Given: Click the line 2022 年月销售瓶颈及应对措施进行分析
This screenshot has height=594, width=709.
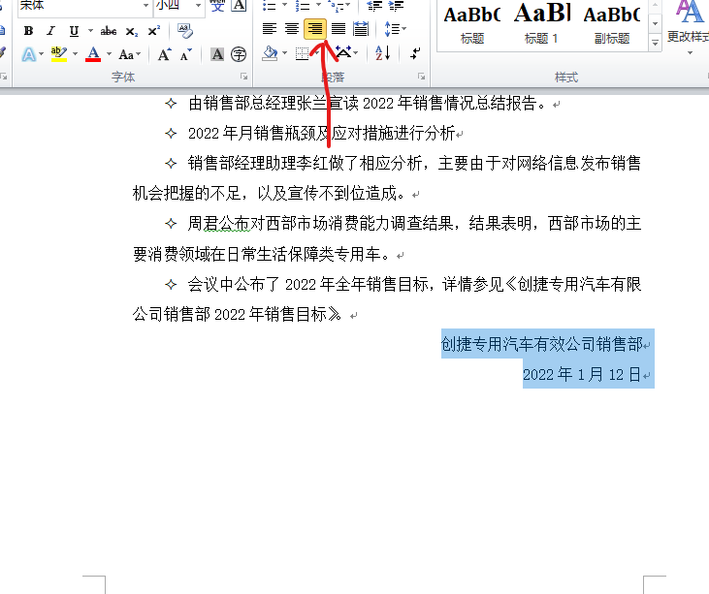Looking at the screenshot, I should click(321, 134).
